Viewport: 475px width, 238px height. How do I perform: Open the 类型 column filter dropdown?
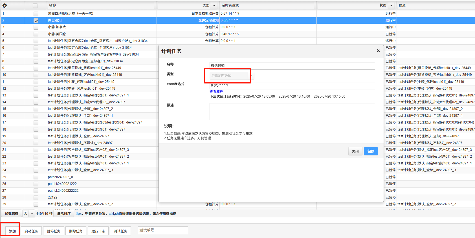click(214, 6)
